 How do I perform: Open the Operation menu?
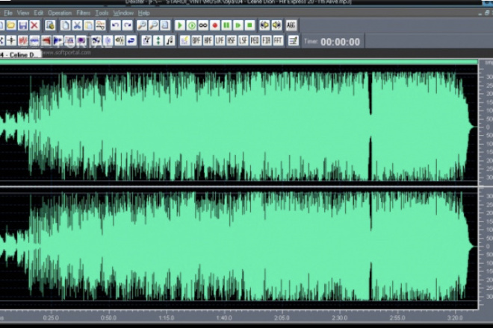pos(60,13)
